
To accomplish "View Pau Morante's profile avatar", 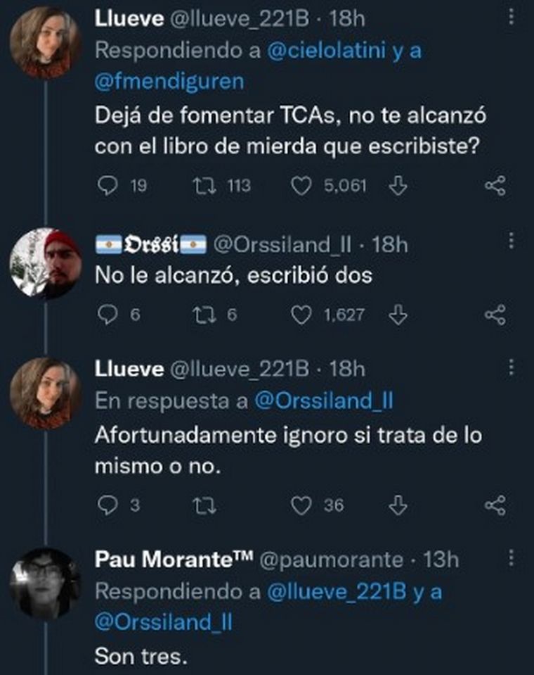I will [45, 583].
